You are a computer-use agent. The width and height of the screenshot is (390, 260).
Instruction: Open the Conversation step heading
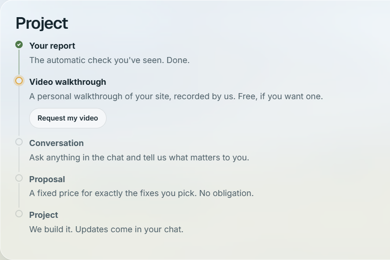pos(57,143)
